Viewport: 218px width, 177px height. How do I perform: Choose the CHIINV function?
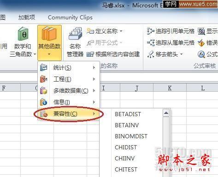point(124,159)
